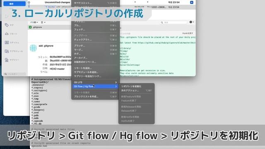Click the MemoryCaptures line in the diff
Image resolution: width=265 pixels, height=149 pixels.
pos(142,70)
